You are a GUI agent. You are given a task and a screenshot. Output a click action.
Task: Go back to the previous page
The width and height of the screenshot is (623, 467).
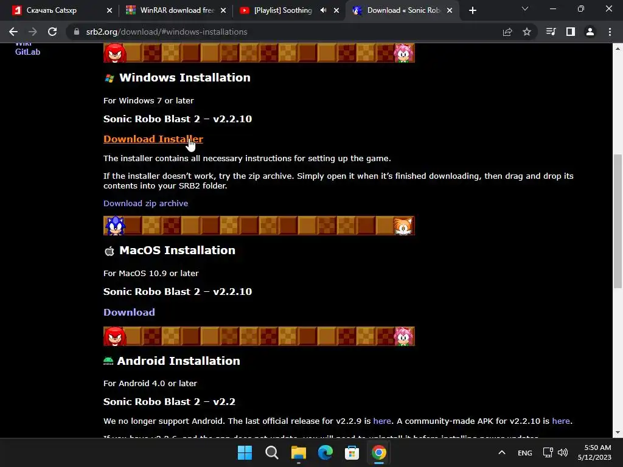click(x=13, y=32)
